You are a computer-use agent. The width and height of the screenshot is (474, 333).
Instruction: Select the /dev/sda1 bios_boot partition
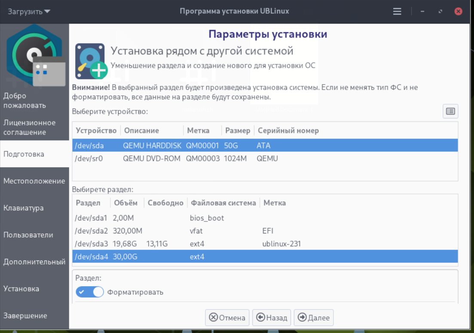265,218
